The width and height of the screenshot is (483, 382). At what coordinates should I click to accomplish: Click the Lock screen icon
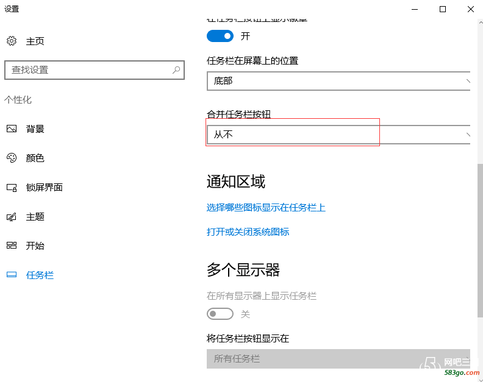12,188
